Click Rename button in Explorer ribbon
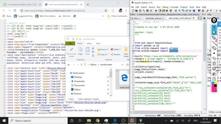The image size is (221, 124). [x=115, y=54]
